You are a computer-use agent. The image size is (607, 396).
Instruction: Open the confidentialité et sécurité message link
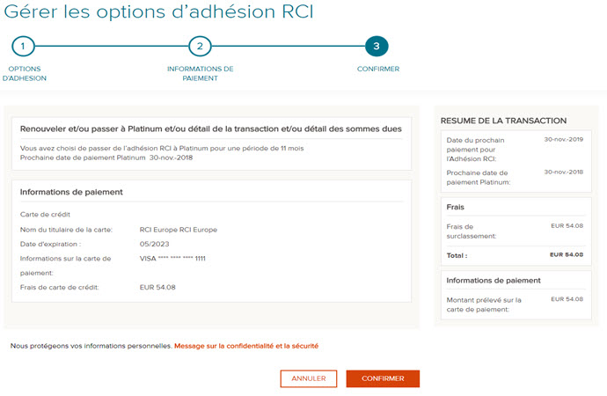pyautogui.click(x=245, y=346)
